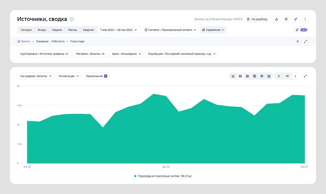Open the clock history icon

pyautogui.click(x=286, y=19)
